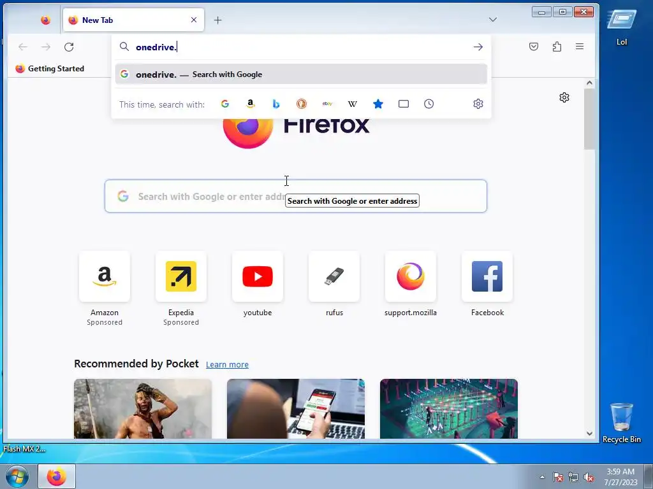Viewport: 653px width, 489px height.
Task: Click Learn more link beside Pocket
Action: tap(228, 365)
